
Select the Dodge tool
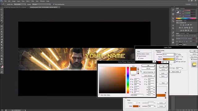pos(2,45)
